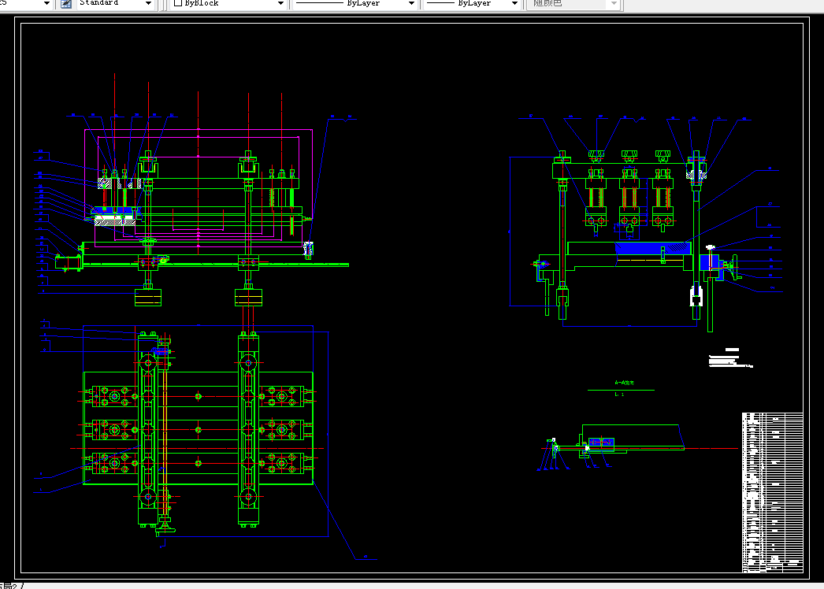Screen dimensions: 824x589
Task: Select the parts list title block table
Action: [x=773, y=492]
